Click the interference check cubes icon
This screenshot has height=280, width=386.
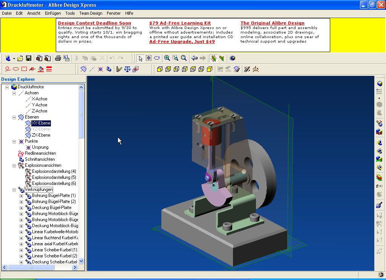[136, 69]
